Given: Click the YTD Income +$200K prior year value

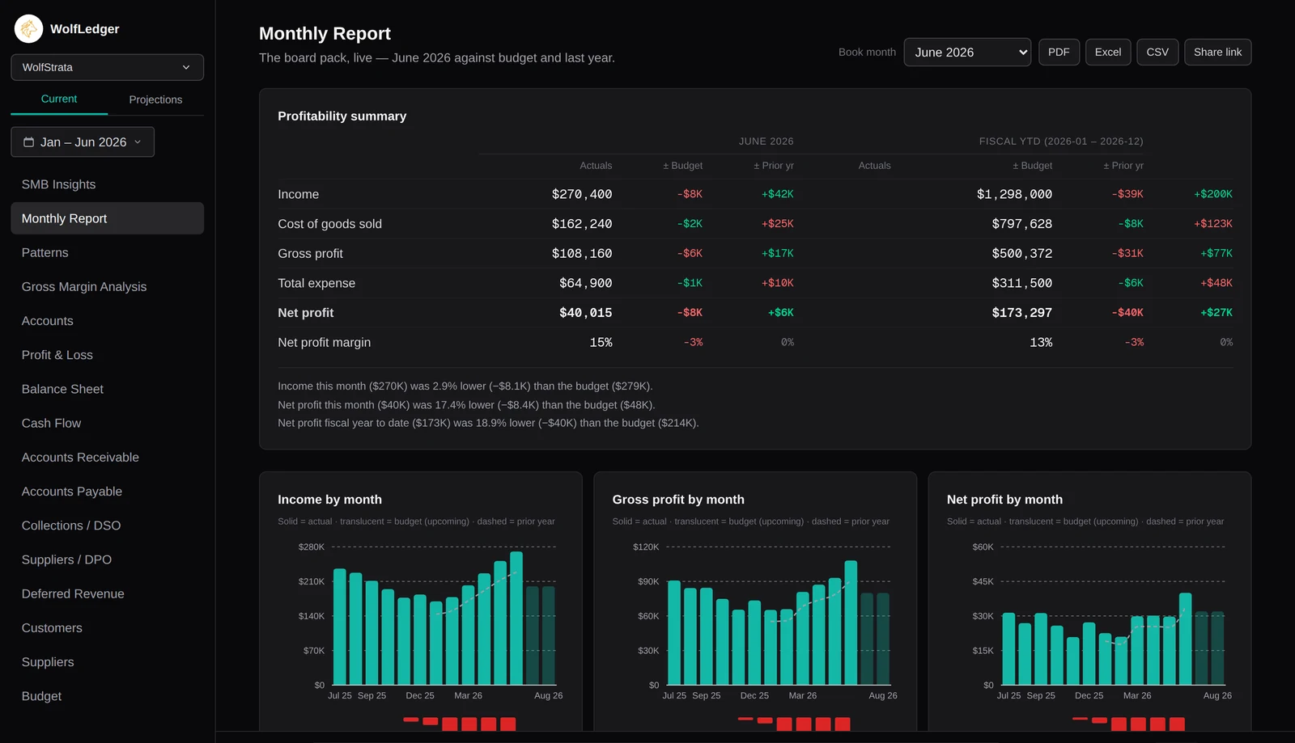Looking at the screenshot, I should pos(1213,194).
